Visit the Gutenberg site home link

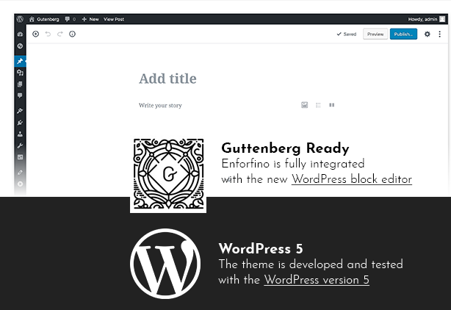click(x=44, y=19)
